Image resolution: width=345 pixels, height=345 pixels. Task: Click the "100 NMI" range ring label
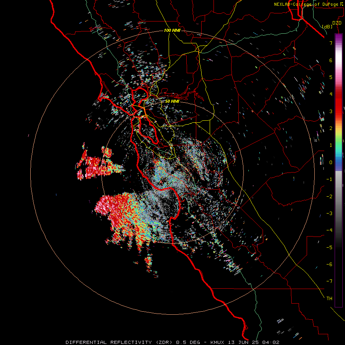[x=172, y=30]
